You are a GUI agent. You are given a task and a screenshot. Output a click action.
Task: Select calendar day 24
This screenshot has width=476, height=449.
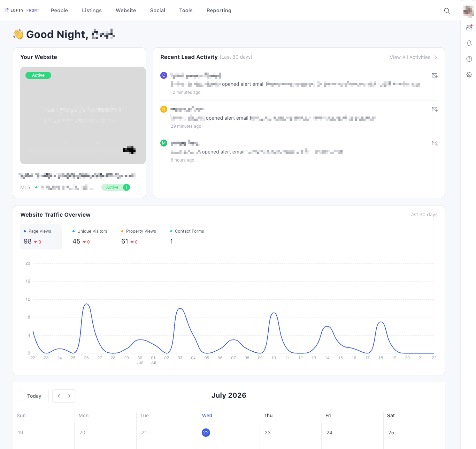(329, 433)
